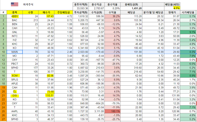Select the MAIN ticker cell
Image resolution: width=197 pixels, height=122 pixels.
pyautogui.click(x=15, y=52)
